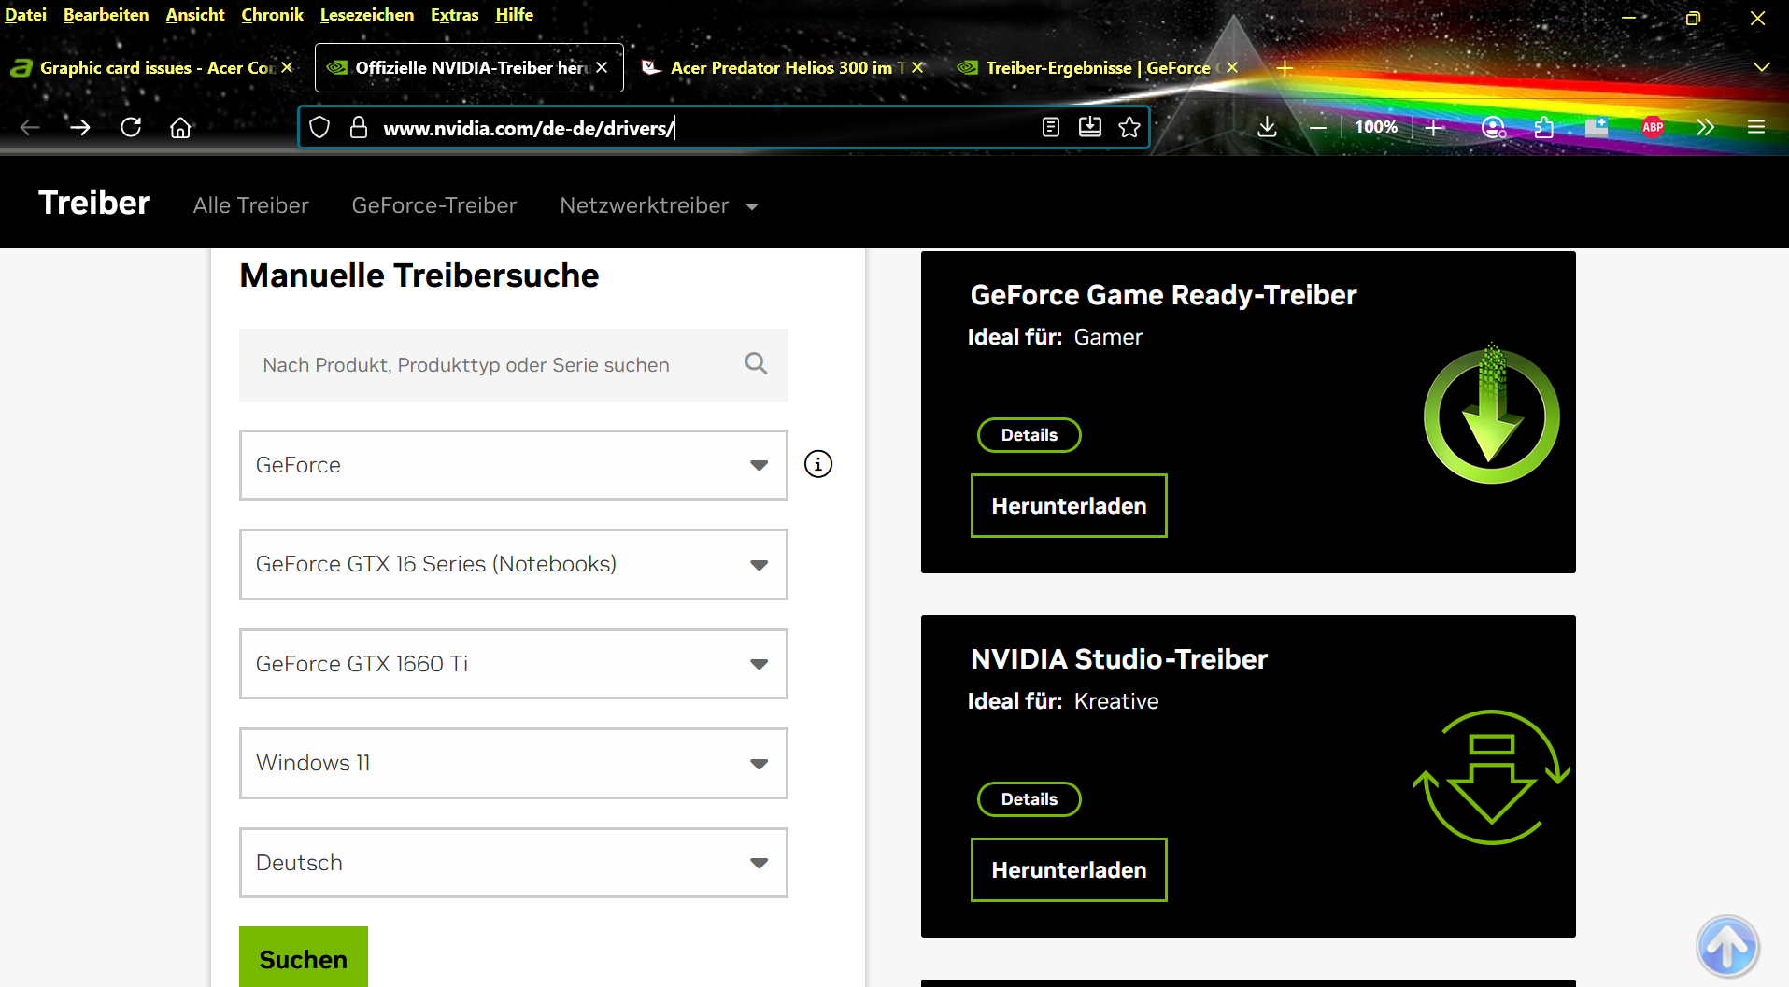Image resolution: width=1789 pixels, height=987 pixels.
Task: Show site security info via padlock icon
Action: coord(358,127)
